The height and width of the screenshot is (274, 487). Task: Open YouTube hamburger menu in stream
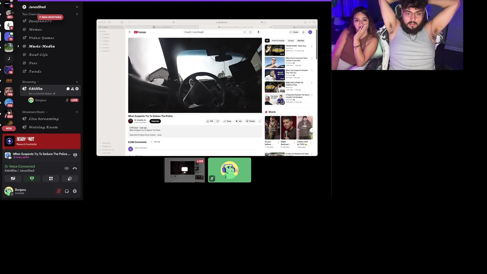(129, 32)
